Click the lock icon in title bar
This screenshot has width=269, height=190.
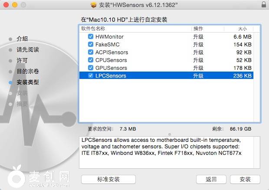pos(264,4)
